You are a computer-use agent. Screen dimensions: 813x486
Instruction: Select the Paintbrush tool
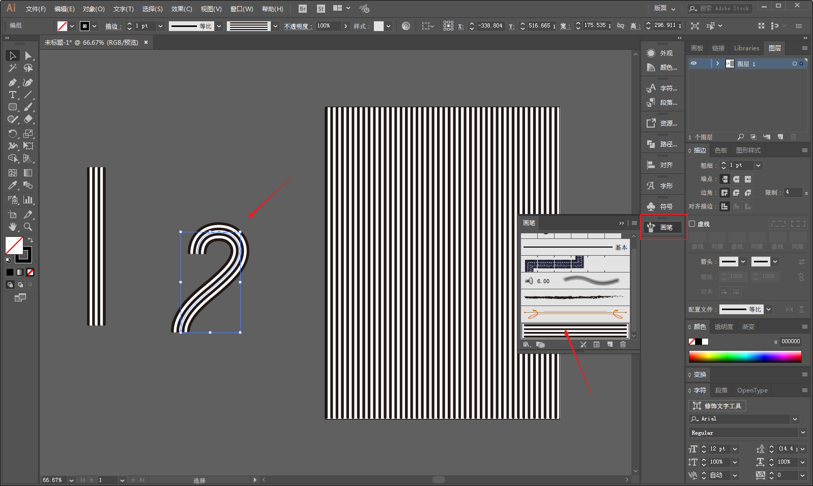tap(28, 107)
